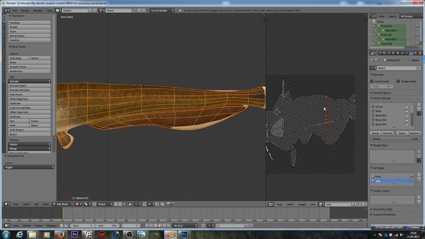The image size is (425, 239).
Task: Click the Windows Start orb
Action: tap(6, 234)
